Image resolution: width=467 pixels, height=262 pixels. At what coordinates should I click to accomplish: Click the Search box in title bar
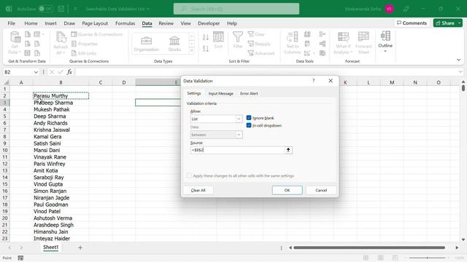point(236,9)
